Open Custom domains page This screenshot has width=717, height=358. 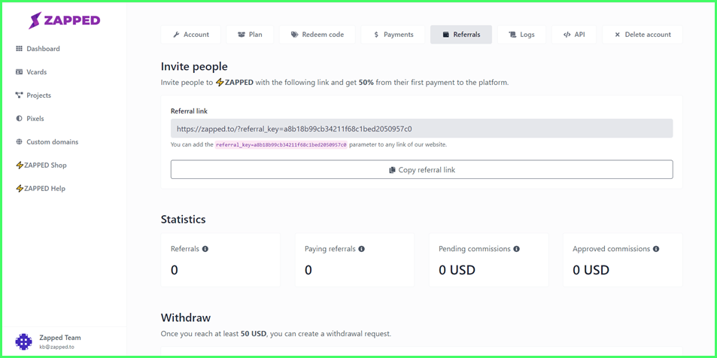[x=47, y=141]
